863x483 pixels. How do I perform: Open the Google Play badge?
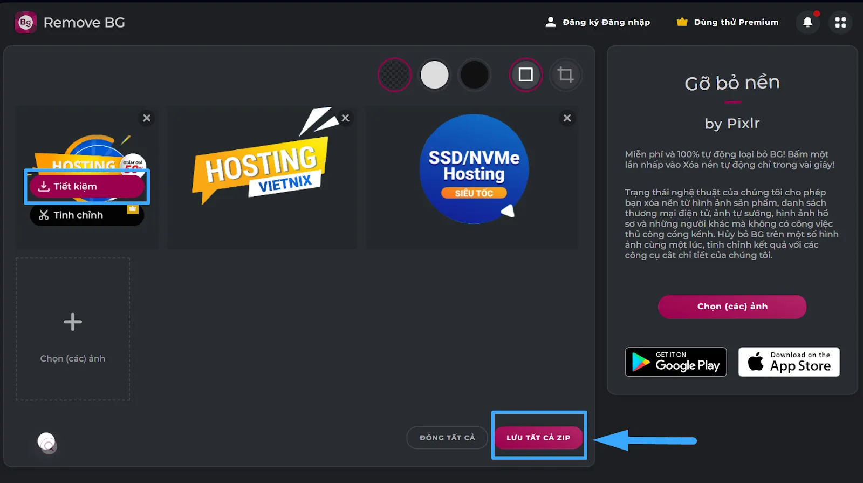(x=676, y=362)
